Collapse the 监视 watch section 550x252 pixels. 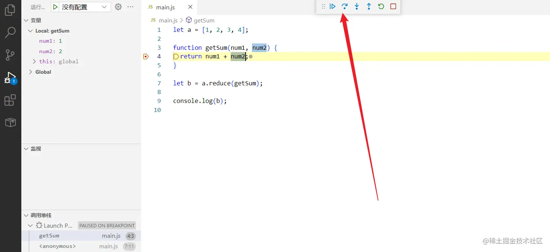point(26,149)
